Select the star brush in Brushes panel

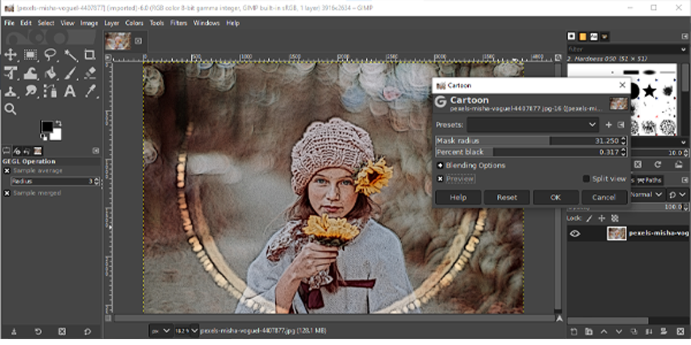tap(650, 90)
